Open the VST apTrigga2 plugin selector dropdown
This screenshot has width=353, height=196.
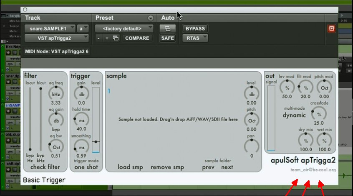click(x=56, y=38)
